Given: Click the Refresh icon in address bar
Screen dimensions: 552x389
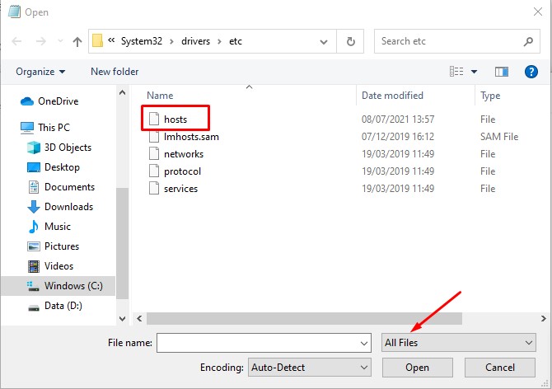Looking at the screenshot, I should coord(351,41).
